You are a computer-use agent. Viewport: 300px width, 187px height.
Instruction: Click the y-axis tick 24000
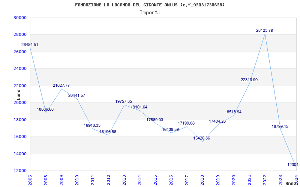pos(20,69)
